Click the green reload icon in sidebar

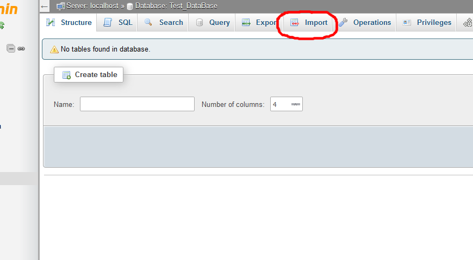pos(2,25)
